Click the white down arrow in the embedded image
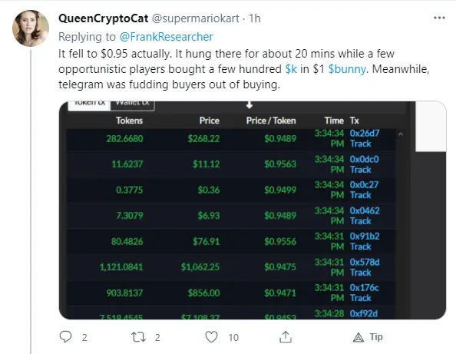 [x=249, y=104]
